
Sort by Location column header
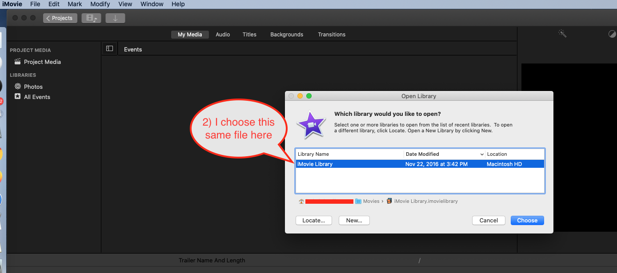[515, 154]
